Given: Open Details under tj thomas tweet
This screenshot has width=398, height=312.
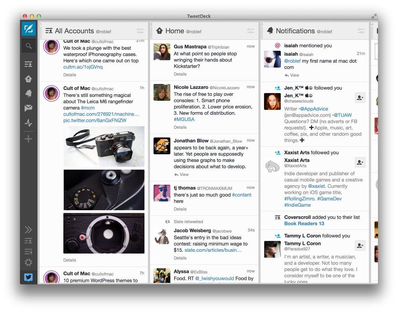Looking at the screenshot, I should click(180, 209).
